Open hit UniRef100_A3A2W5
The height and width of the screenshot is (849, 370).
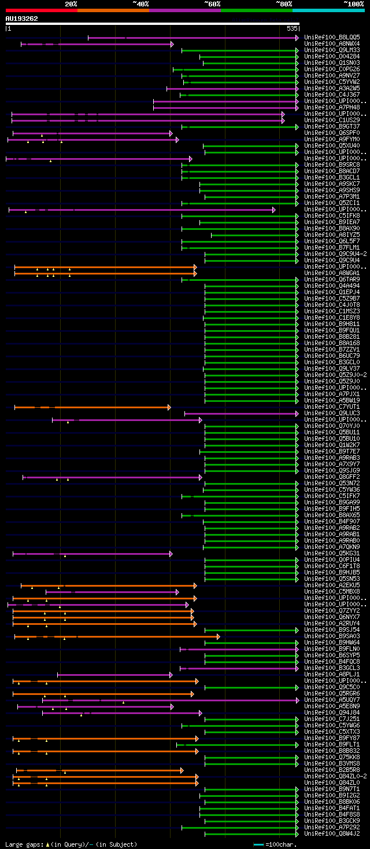click(332, 89)
